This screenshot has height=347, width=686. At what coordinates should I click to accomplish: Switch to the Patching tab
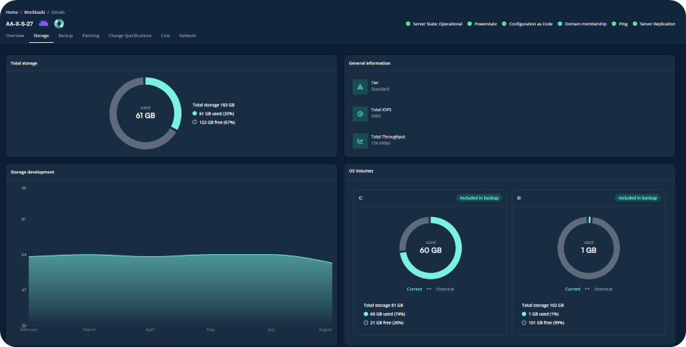(x=91, y=36)
